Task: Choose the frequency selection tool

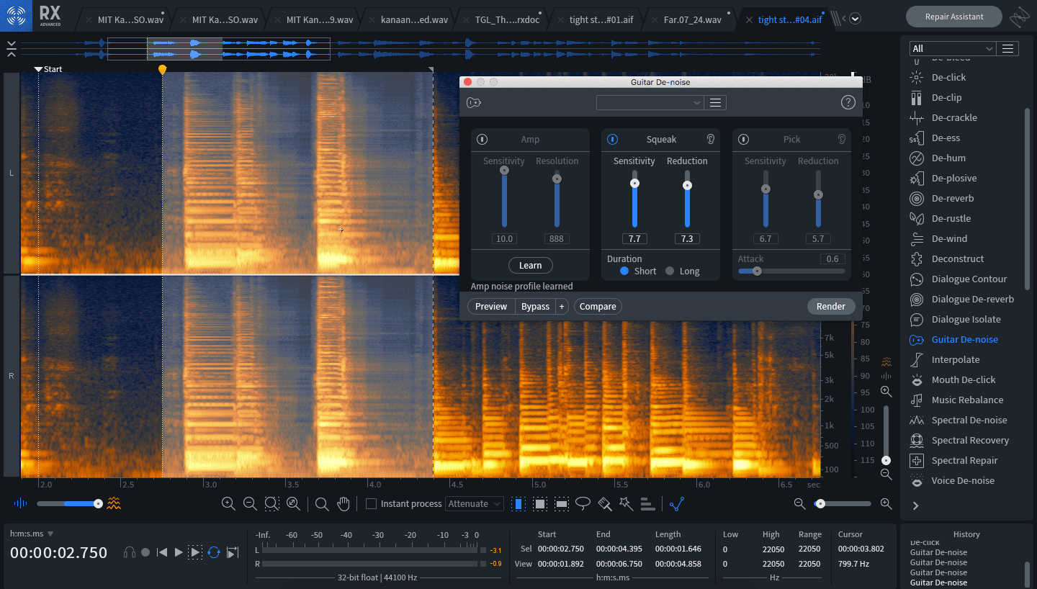Action: coord(562,504)
